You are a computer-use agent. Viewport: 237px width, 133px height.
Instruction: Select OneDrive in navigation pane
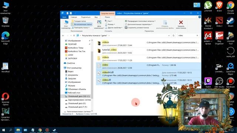(71, 63)
